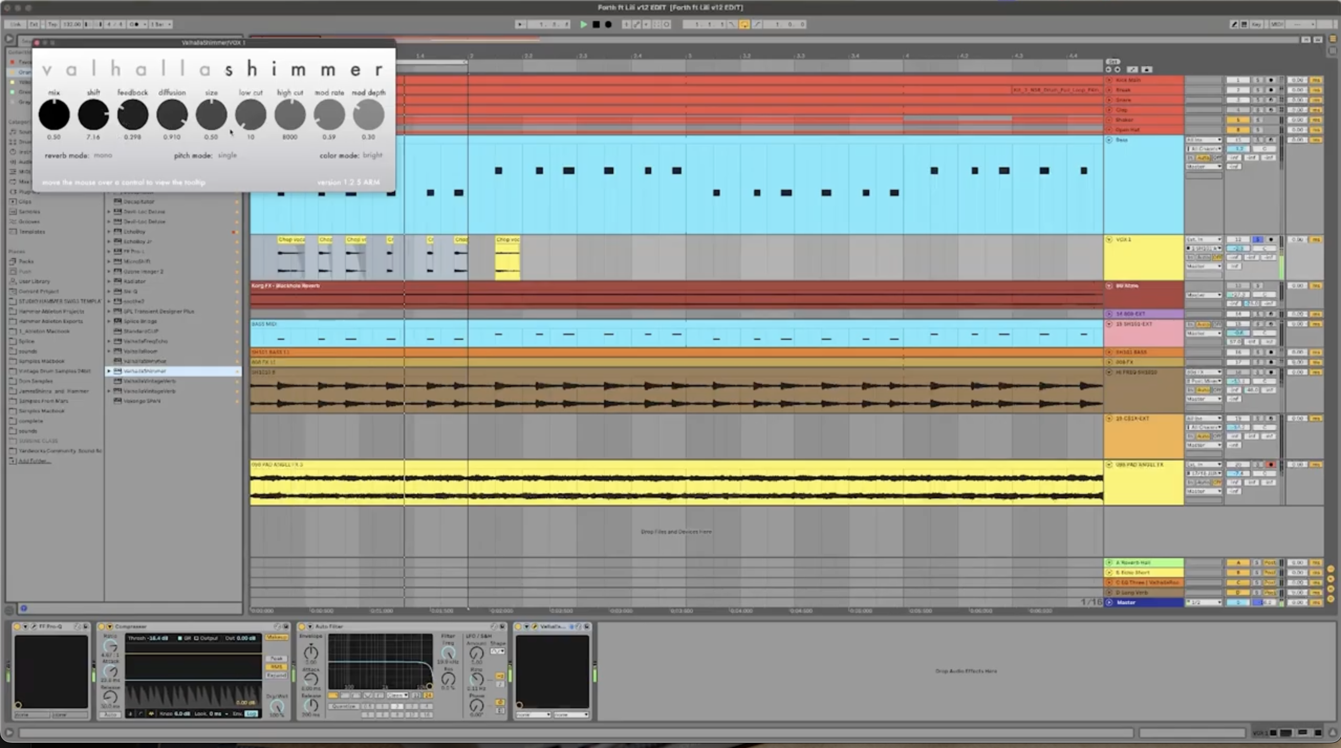Open the Samples category in browser
Image resolution: width=1341 pixels, height=748 pixels.
pos(29,211)
